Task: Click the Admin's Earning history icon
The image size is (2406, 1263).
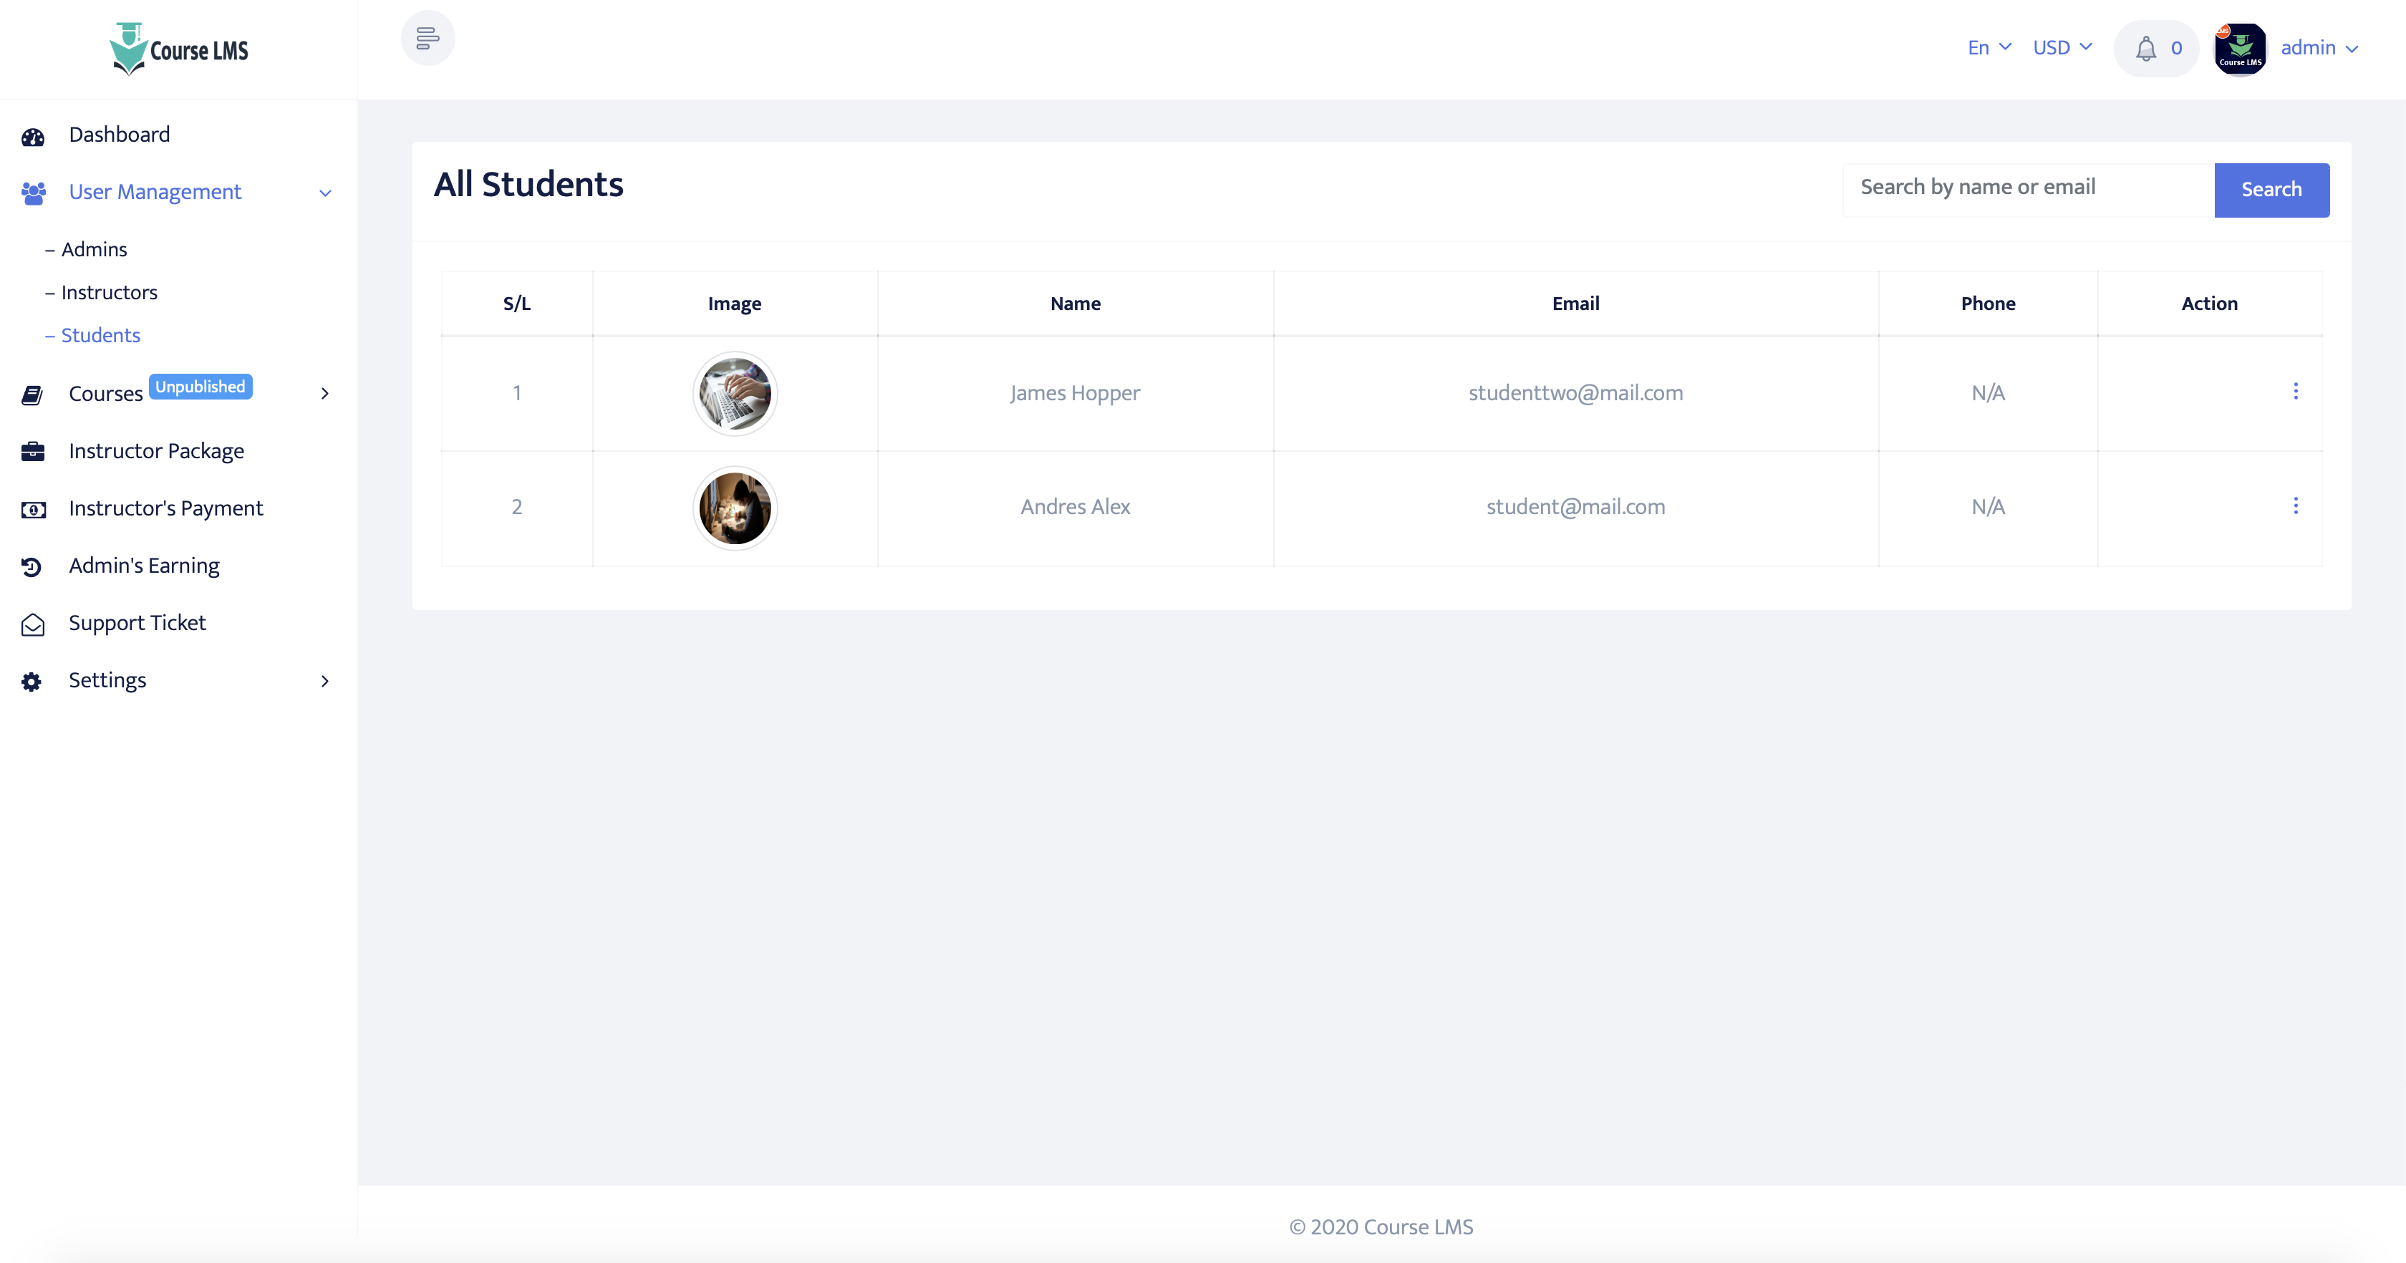Action: (x=33, y=567)
